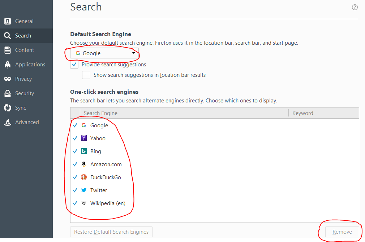
Task: Open the help question mark icon
Action: pyautogui.click(x=355, y=7)
